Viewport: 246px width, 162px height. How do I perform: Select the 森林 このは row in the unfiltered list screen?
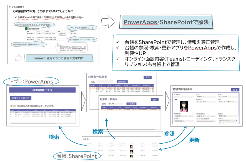tap(122, 90)
